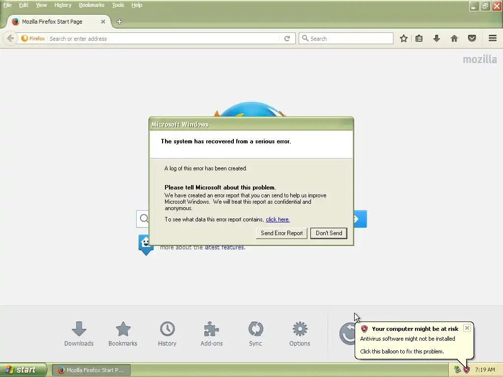
Task: Restore down the Firefox window
Action: 485,6
